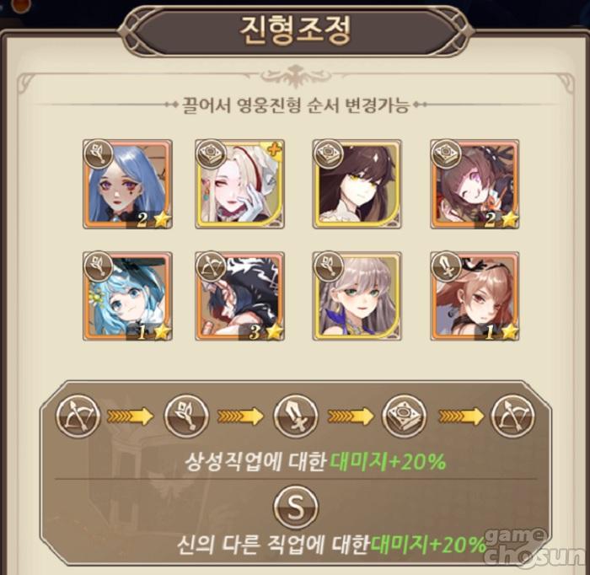The height and width of the screenshot is (575, 590).
Task: Click the round S class icon
Action: tap(296, 507)
